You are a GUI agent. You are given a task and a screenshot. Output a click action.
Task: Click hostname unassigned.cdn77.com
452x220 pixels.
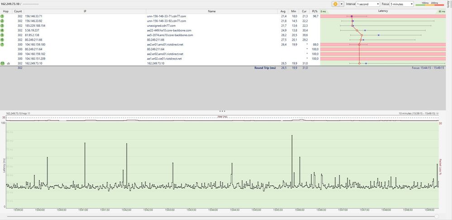(x=161, y=26)
